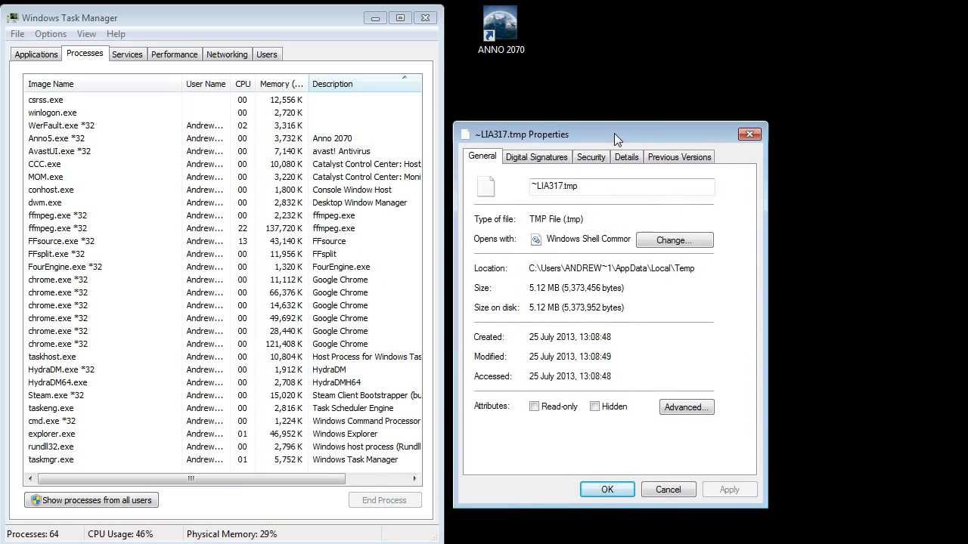Select the FFsource.exe *32 process
968x544 pixels.
tap(222, 241)
